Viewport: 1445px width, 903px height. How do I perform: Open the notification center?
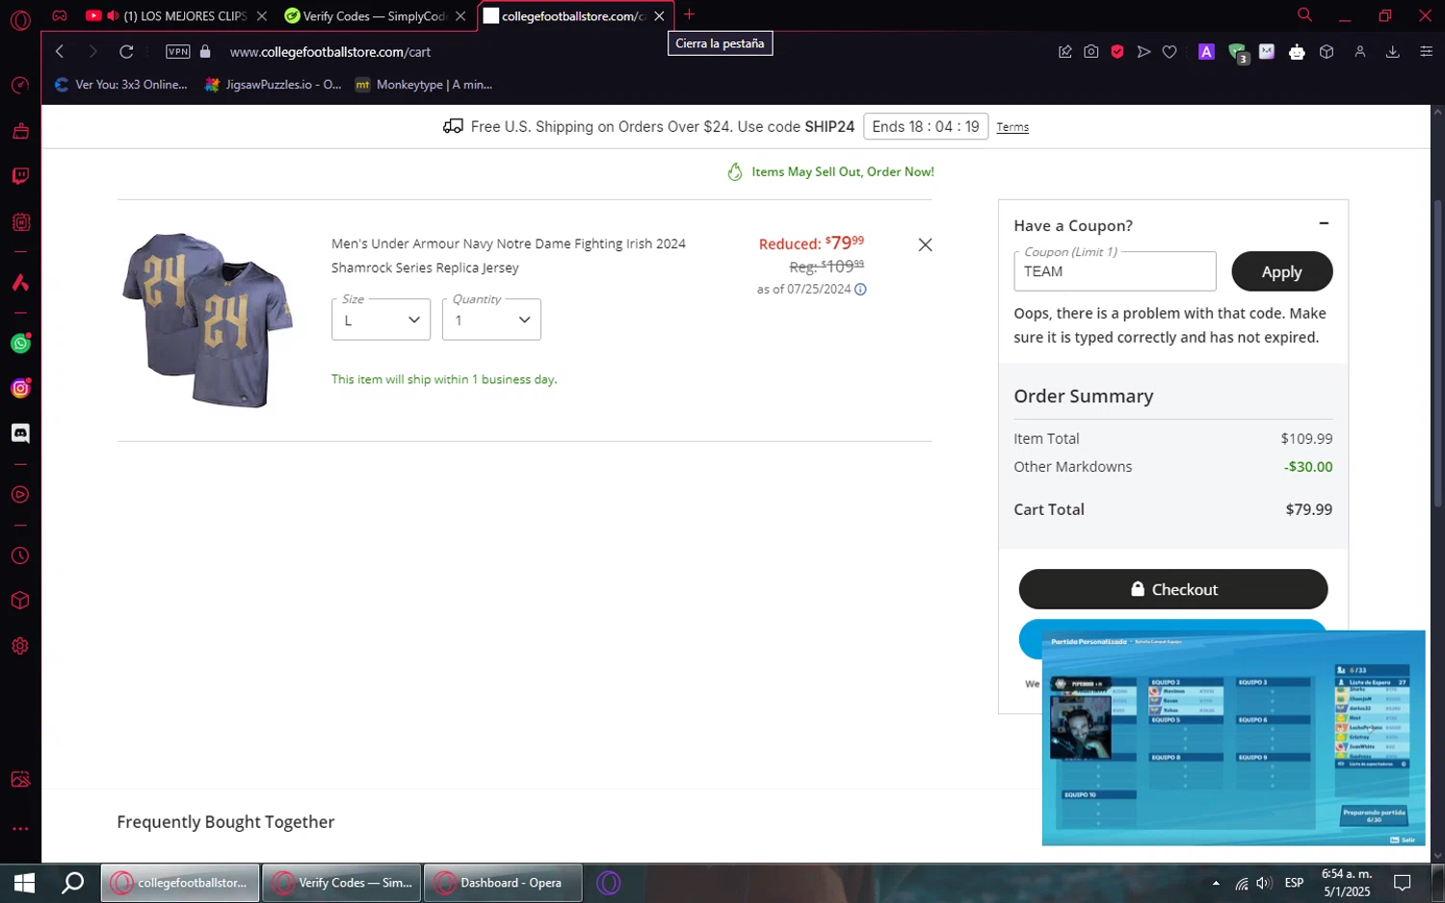(1403, 883)
